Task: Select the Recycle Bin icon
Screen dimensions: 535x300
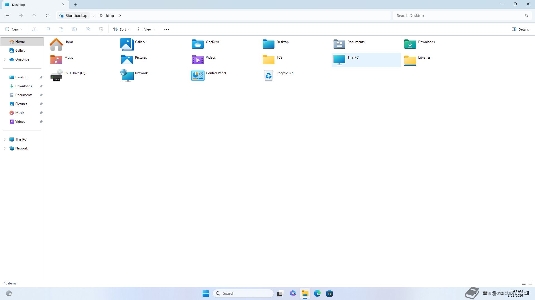Action: tap(268, 76)
